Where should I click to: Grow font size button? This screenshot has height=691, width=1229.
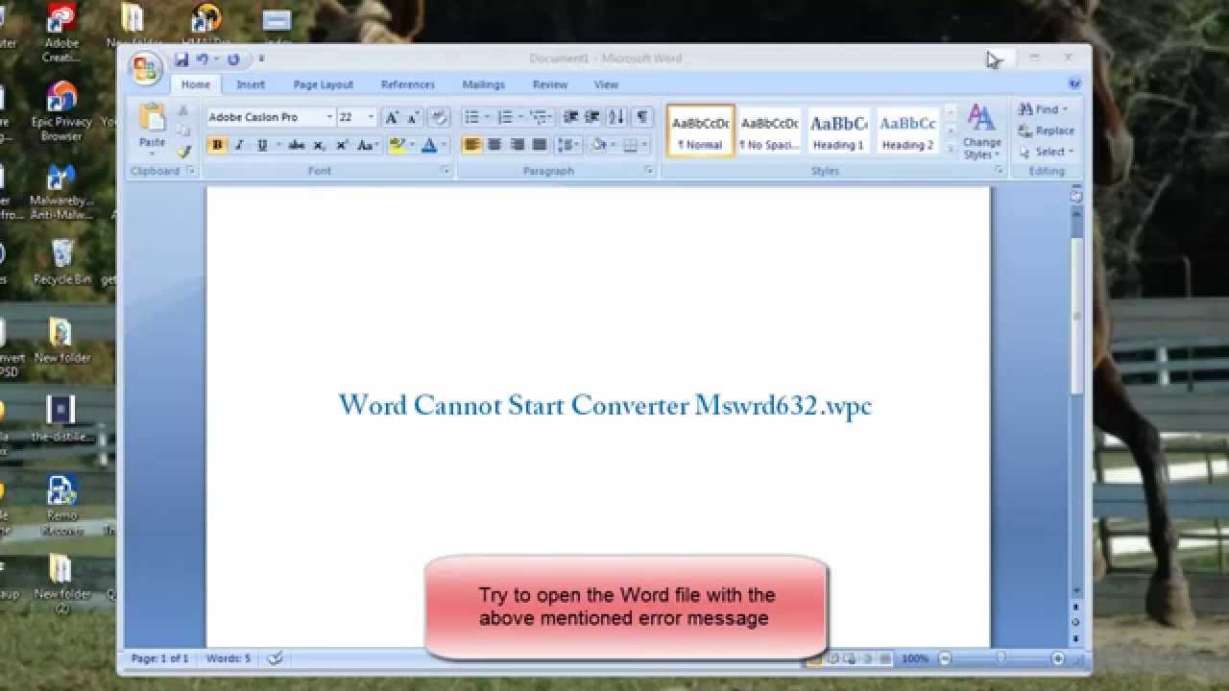[x=391, y=117]
